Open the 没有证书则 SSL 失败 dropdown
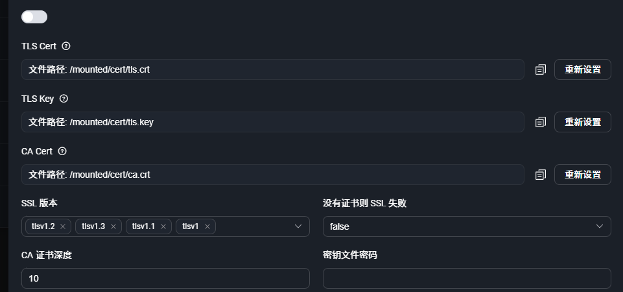This screenshot has height=292, width=623. click(467, 226)
